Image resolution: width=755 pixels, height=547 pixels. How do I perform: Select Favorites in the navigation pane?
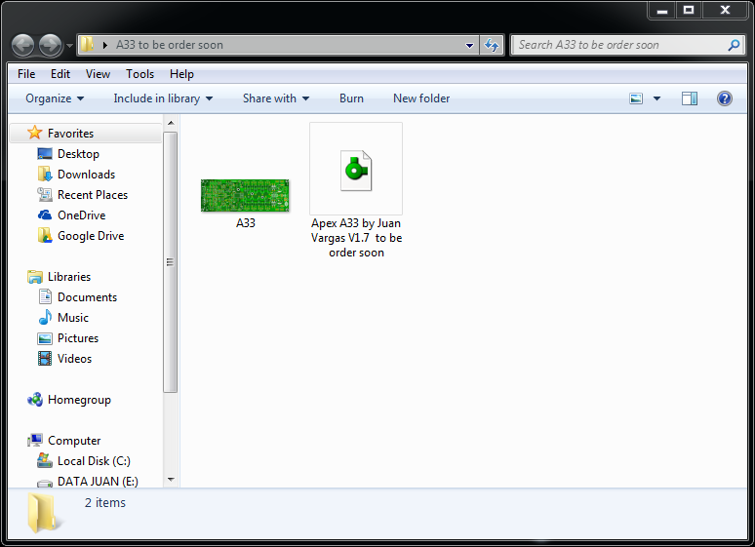click(86, 134)
